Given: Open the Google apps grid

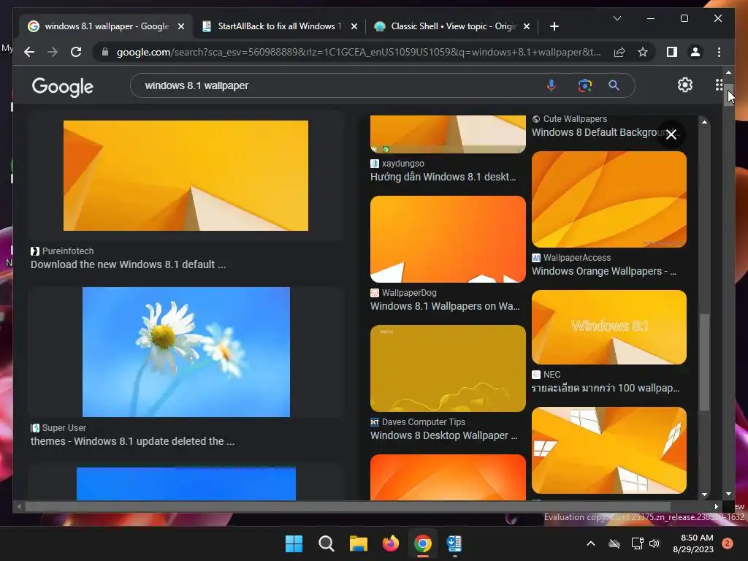Looking at the screenshot, I should (x=719, y=85).
